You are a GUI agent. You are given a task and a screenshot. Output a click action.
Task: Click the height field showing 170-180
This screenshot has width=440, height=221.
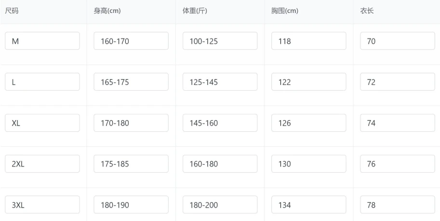[x=131, y=123]
